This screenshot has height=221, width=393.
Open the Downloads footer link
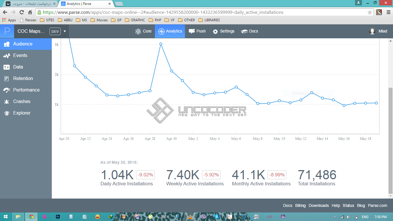coord(319,205)
